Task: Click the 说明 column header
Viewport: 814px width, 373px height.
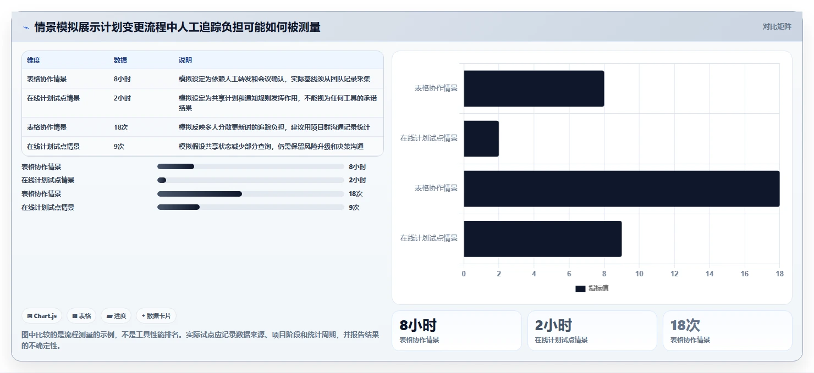Action: pos(185,60)
